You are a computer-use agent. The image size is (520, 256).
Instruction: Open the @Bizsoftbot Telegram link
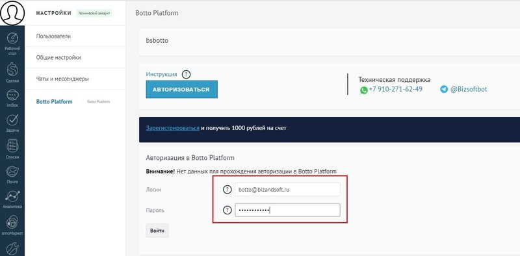tap(469, 89)
